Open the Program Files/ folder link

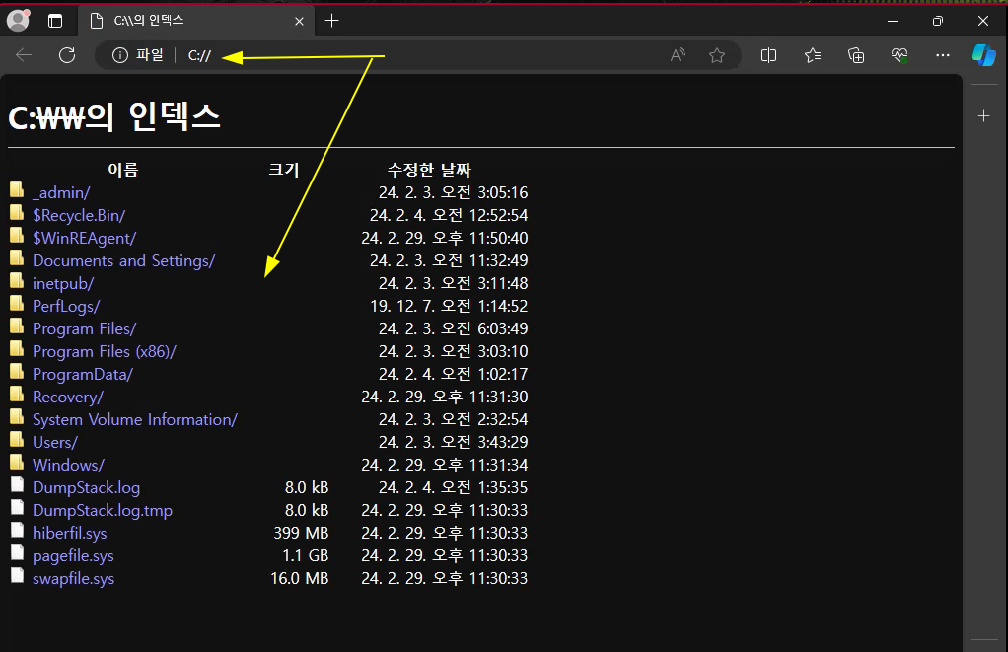[x=84, y=329]
